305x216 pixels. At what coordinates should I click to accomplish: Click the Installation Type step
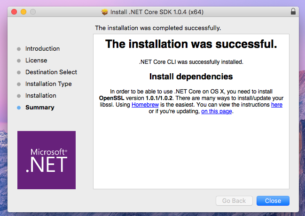pos(48,84)
